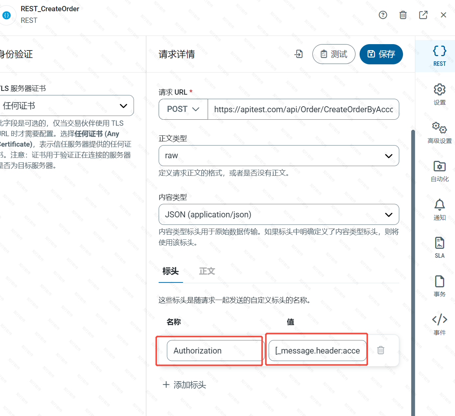This screenshot has width=455, height=416.
Task: Open the SLA sidebar section
Action: pyautogui.click(x=440, y=248)
